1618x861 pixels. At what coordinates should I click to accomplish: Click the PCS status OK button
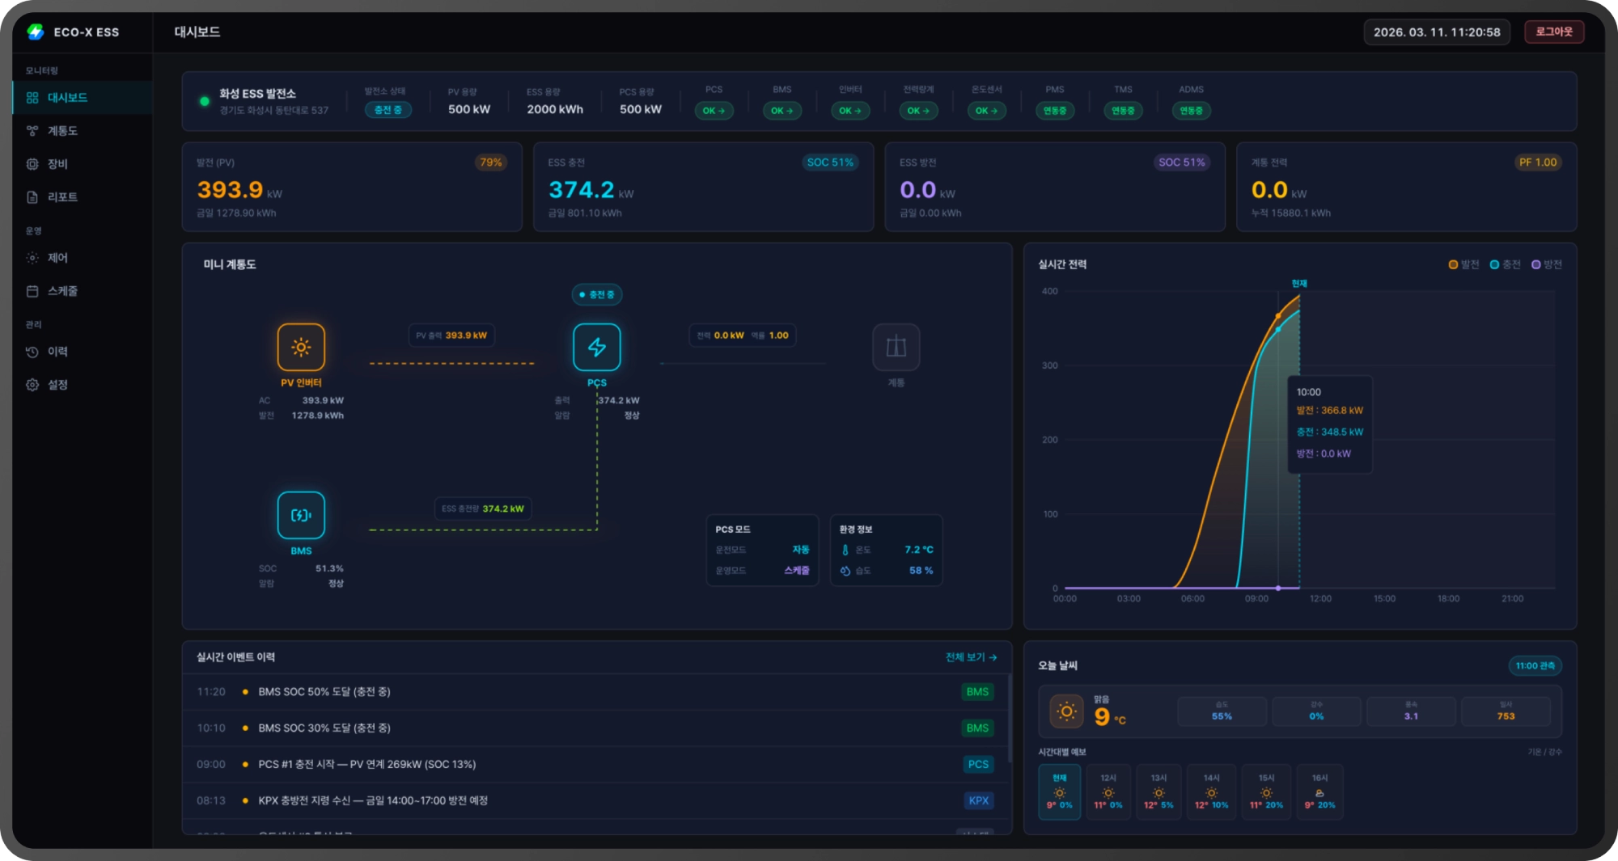714,110
